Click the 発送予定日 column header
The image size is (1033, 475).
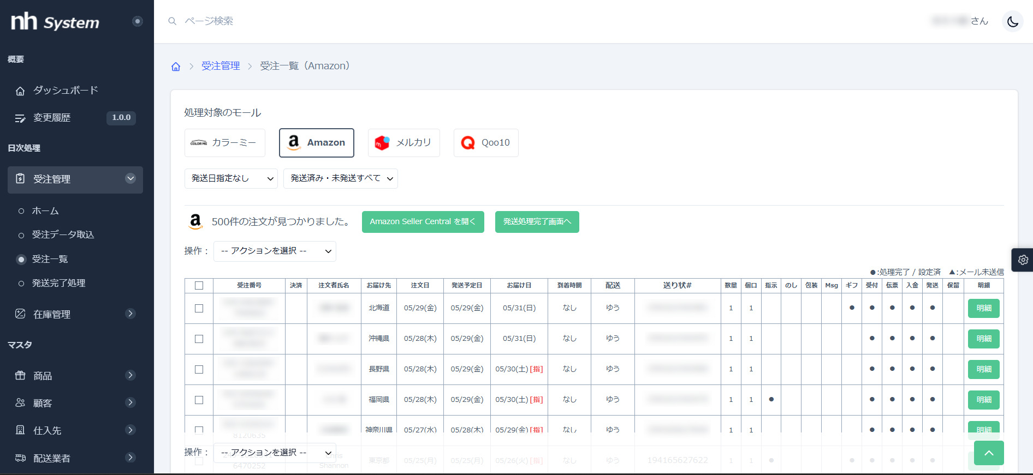click(x=467, y=286)
